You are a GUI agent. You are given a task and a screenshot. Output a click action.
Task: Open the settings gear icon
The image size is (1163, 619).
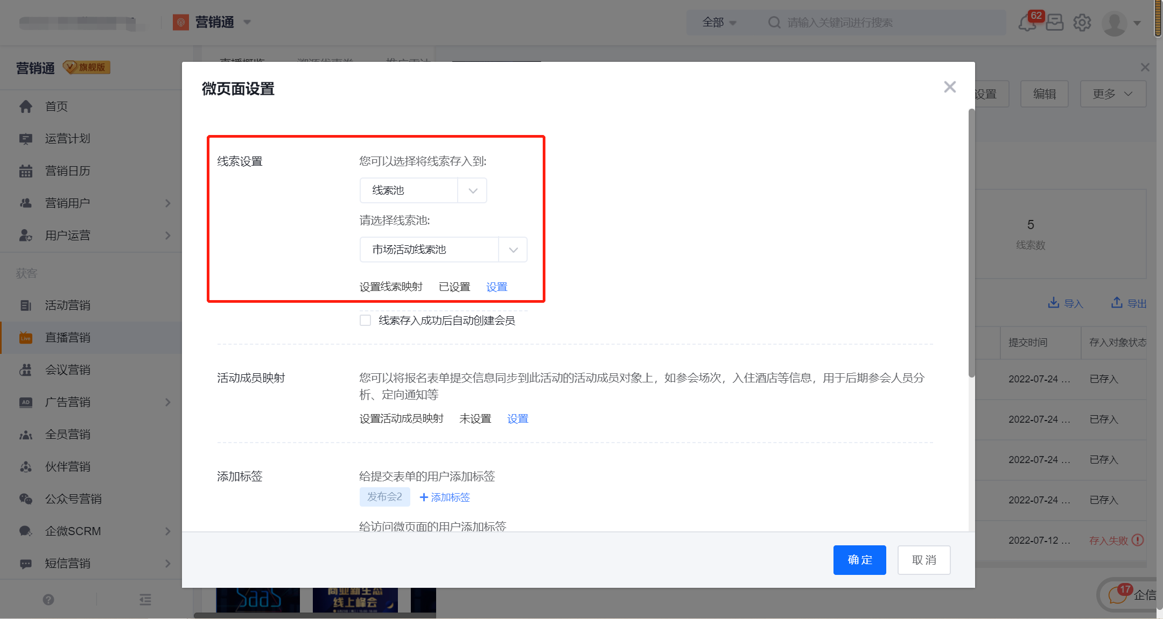(x=1082, y=23)
